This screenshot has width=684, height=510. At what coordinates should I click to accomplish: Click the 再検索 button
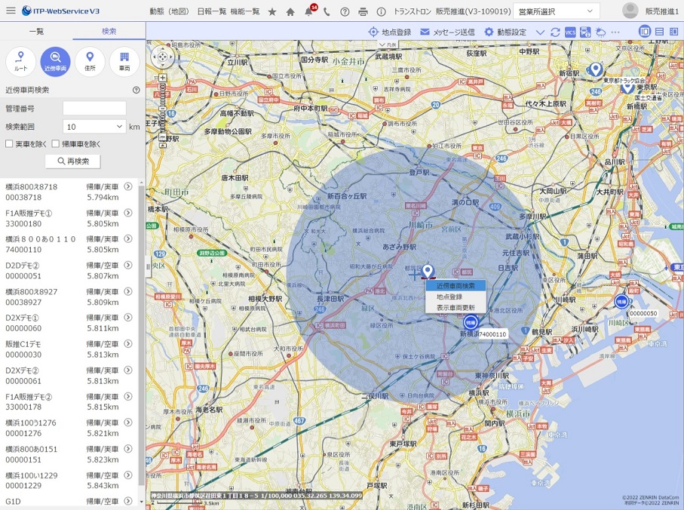[73, 161]
